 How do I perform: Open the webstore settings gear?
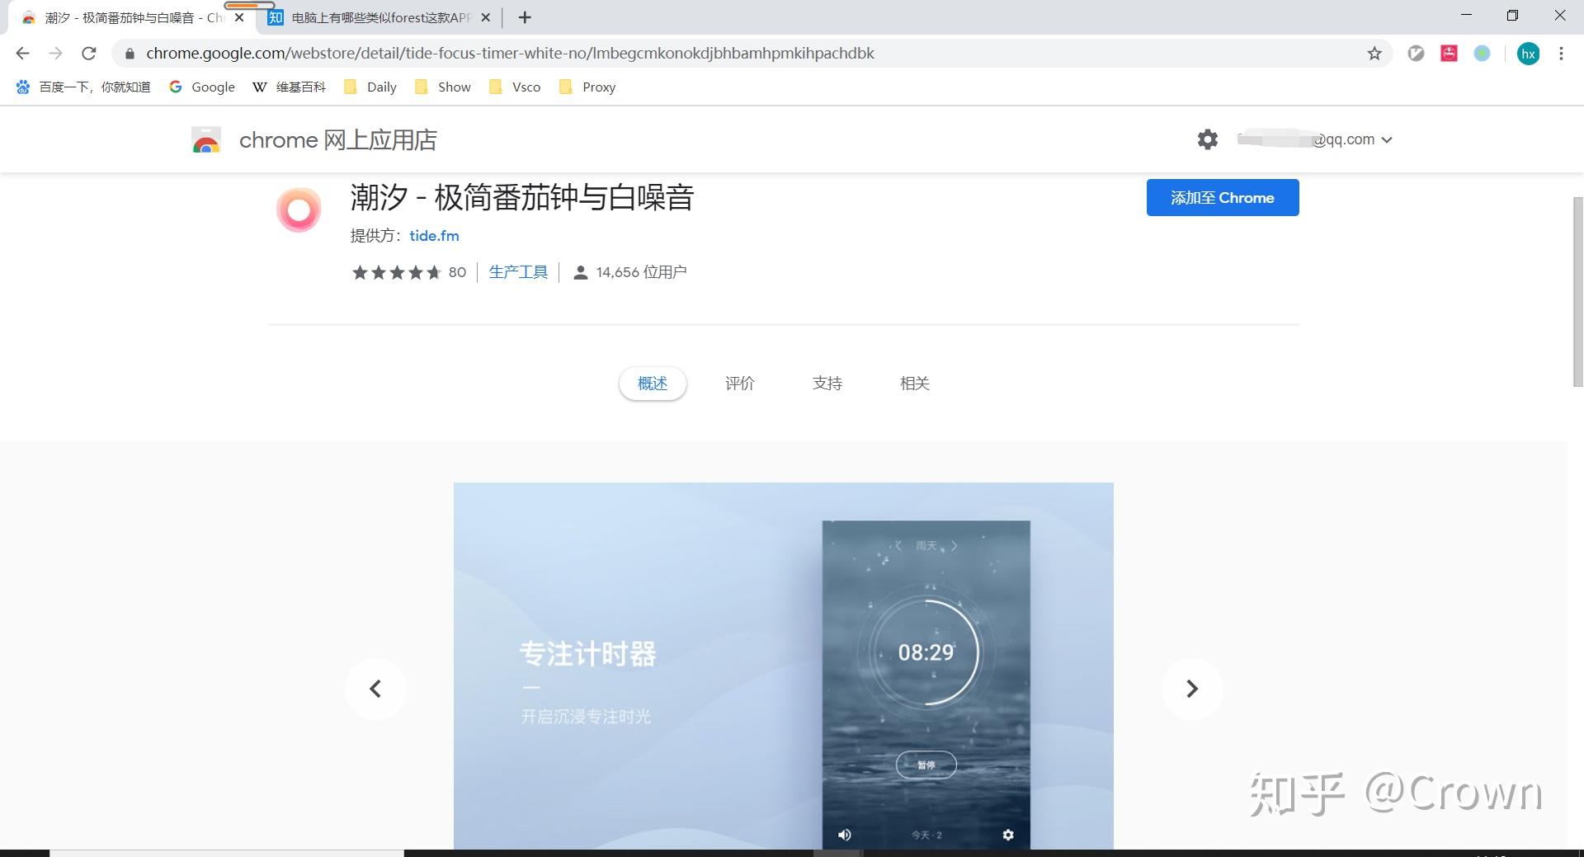[x=1207, y=139]
